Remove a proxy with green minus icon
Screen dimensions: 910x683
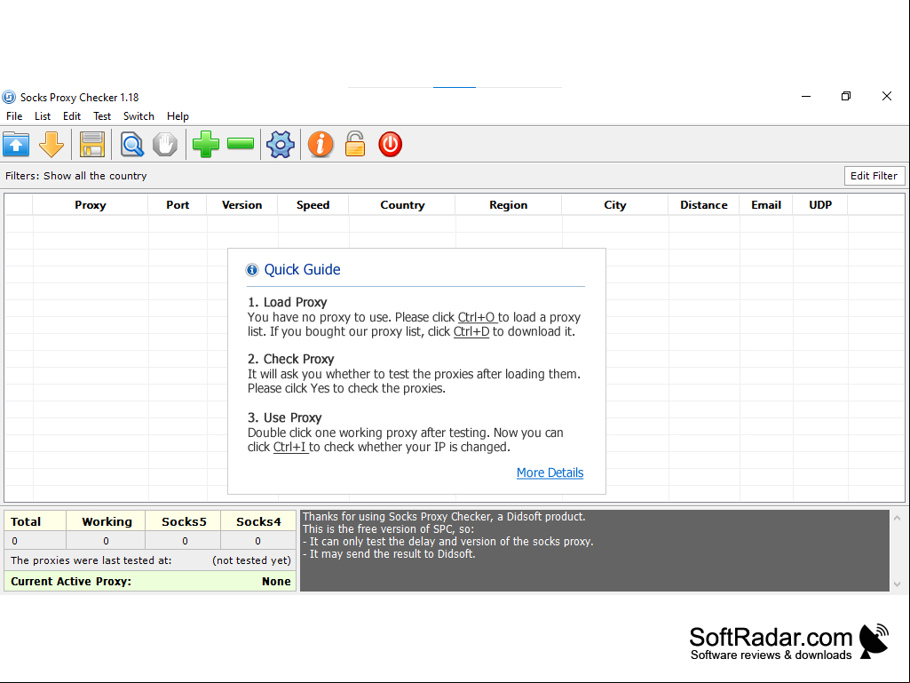pyautogui.click(x=241, y=144)
